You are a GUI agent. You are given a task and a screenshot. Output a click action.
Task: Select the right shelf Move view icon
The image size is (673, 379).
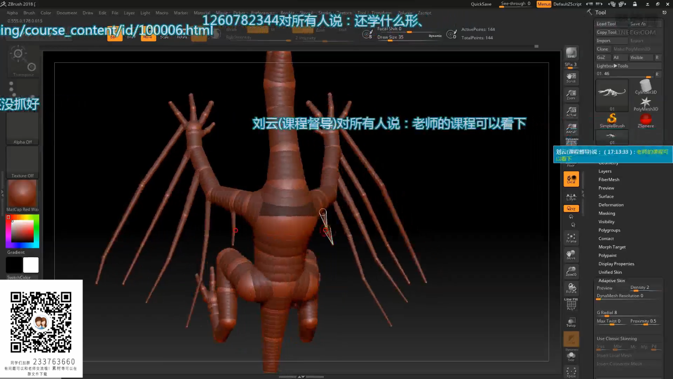click(x=571, y=255)
